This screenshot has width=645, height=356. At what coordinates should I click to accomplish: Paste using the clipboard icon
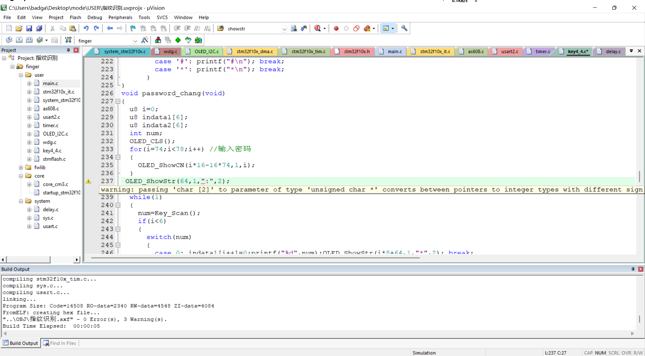73,29
